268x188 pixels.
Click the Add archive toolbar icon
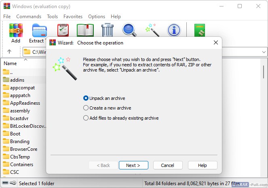[16, 31]
